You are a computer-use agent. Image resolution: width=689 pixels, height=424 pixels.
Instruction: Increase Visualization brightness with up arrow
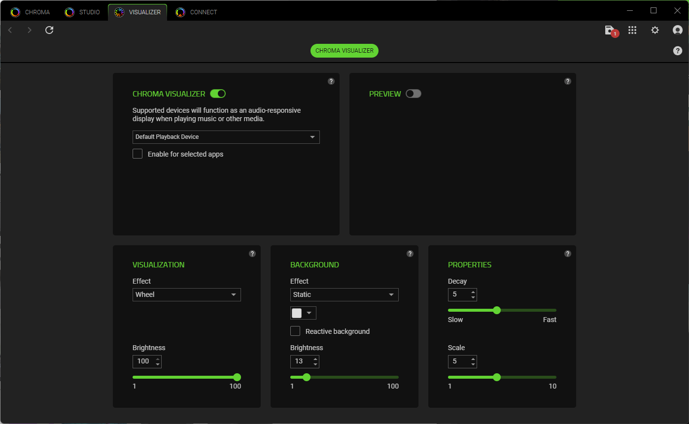coord(158,359)
